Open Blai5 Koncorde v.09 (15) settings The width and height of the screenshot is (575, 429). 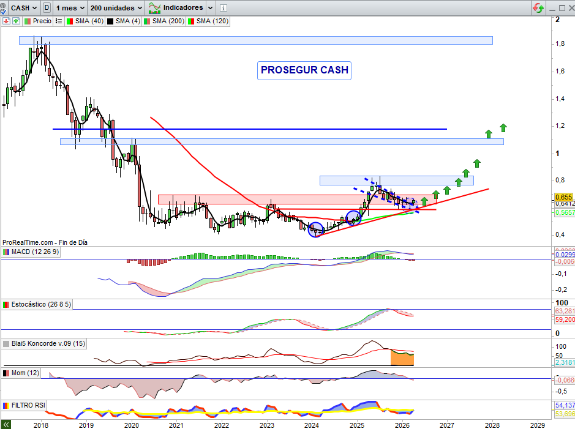point(48,344)
